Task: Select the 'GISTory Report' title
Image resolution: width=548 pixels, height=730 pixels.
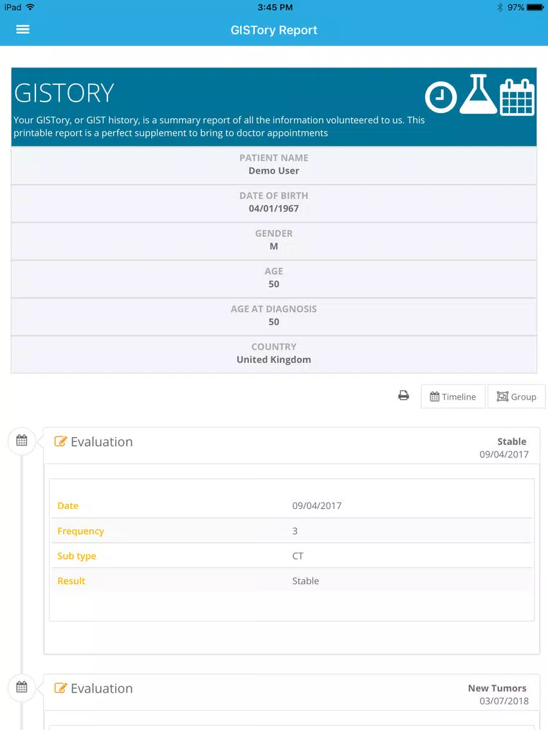Action: coord(274,30)
